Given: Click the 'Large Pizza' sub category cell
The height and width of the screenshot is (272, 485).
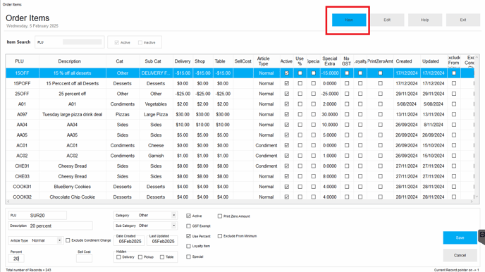Looking at the screenshot, I should click(x=156, y=114).
